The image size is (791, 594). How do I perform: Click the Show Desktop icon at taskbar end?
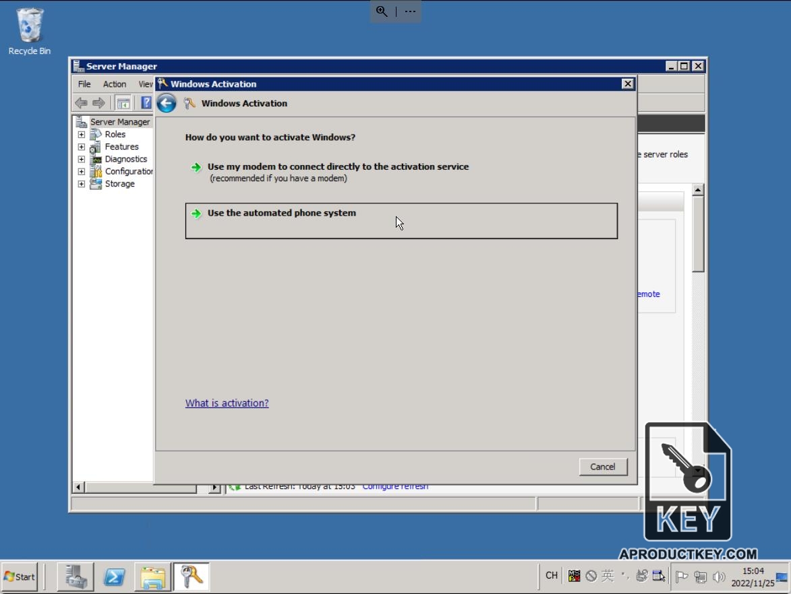point(782,577)
